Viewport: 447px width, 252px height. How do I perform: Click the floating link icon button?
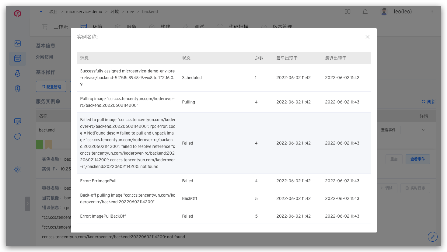(432, 237)
